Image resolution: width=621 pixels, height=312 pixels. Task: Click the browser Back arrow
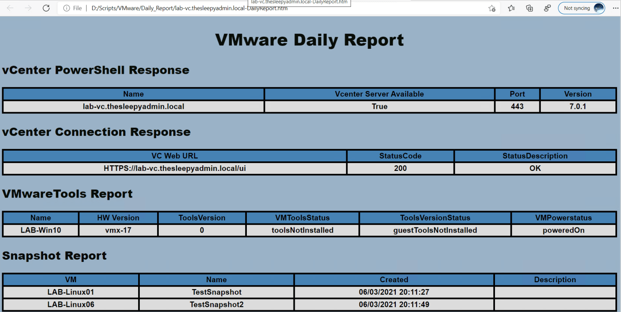10,8
